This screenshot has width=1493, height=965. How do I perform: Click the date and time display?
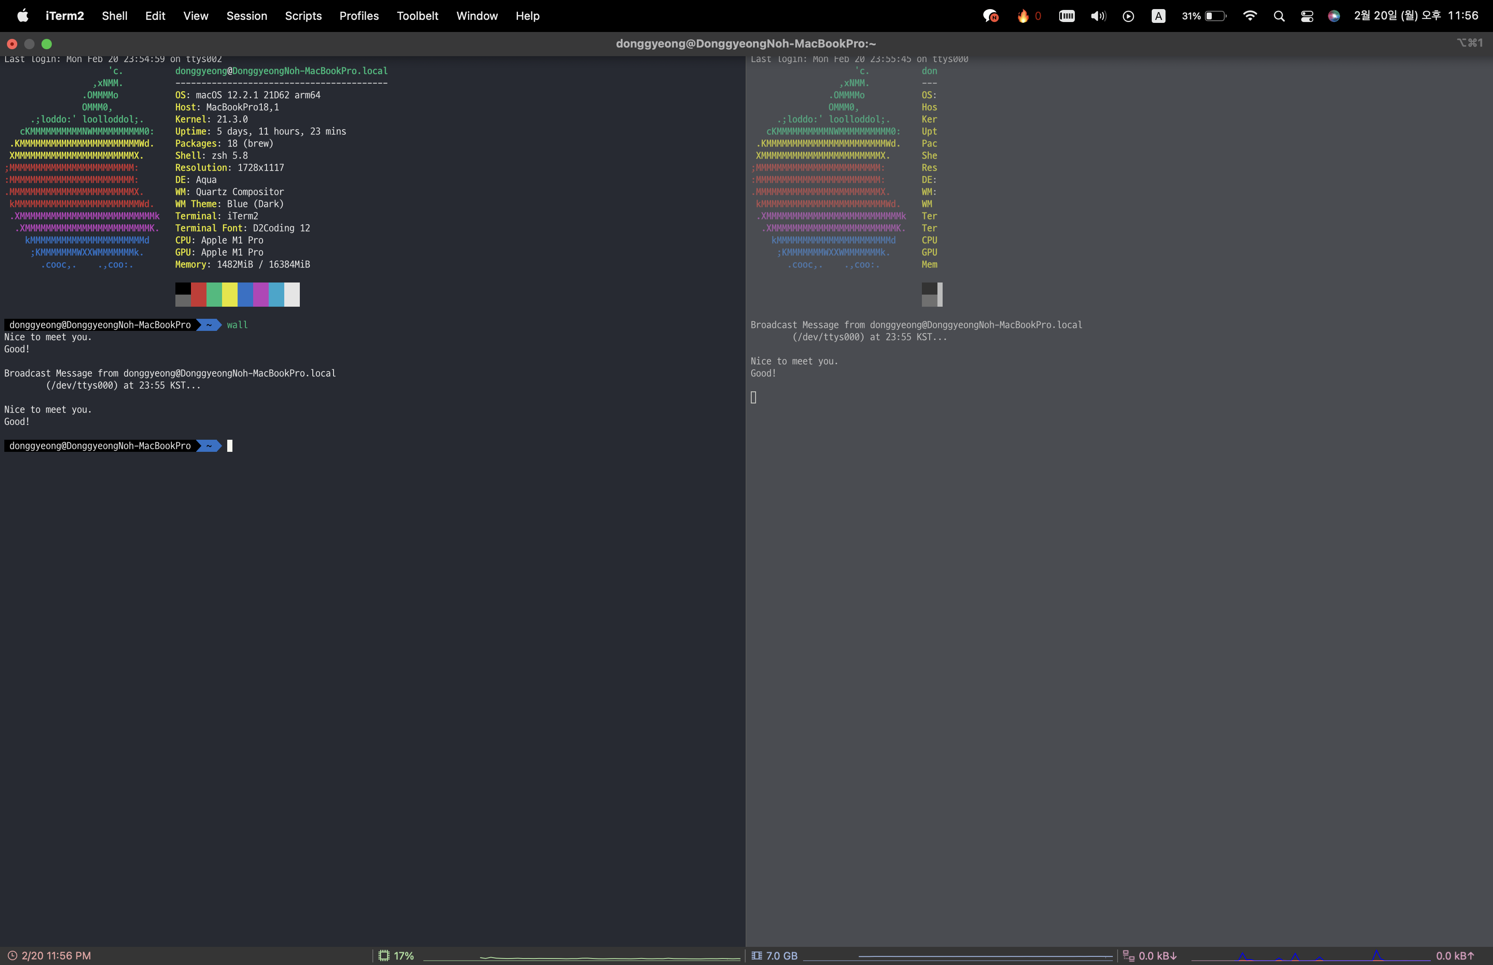[1416, 16]
